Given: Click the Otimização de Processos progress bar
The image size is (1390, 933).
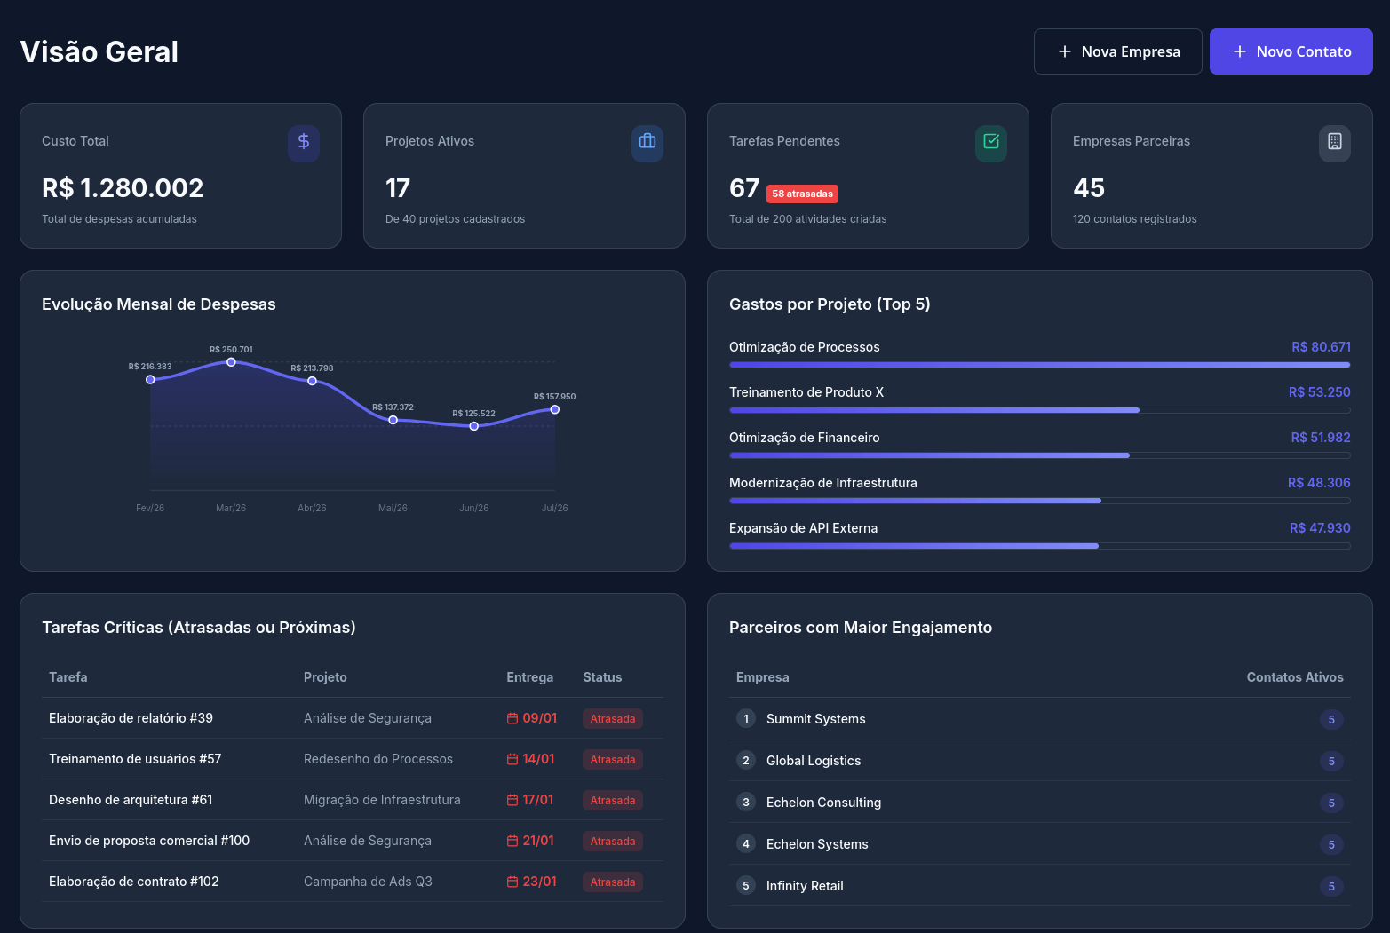Looking at the screenshot, I should pos(1039,365).
